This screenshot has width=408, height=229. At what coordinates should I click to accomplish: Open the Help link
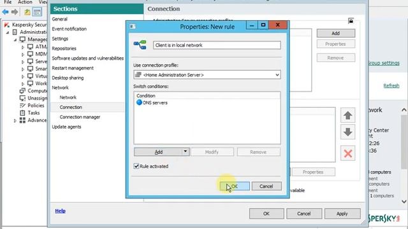(60, 211)
